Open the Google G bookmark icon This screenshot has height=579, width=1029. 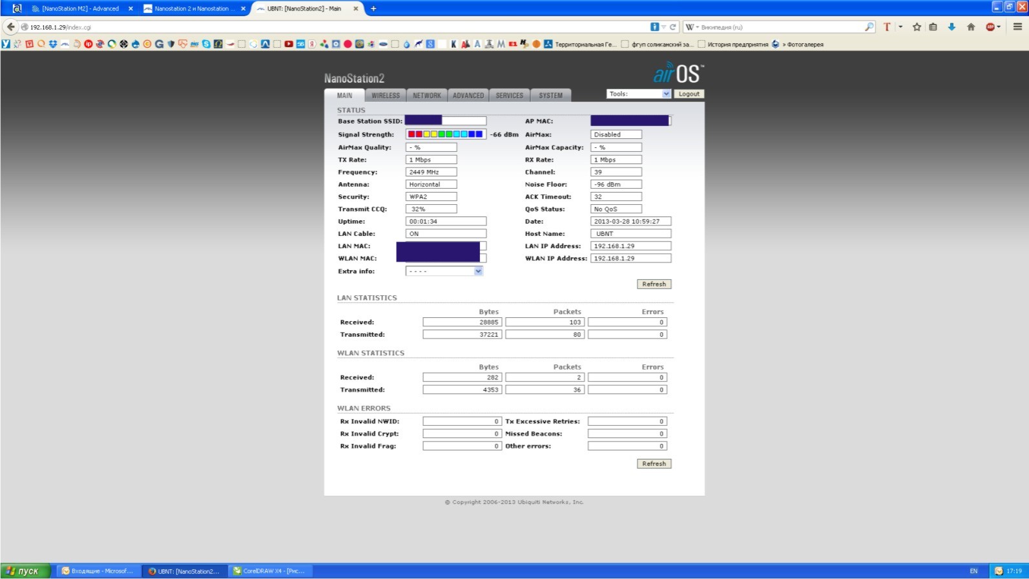(159, 44)
